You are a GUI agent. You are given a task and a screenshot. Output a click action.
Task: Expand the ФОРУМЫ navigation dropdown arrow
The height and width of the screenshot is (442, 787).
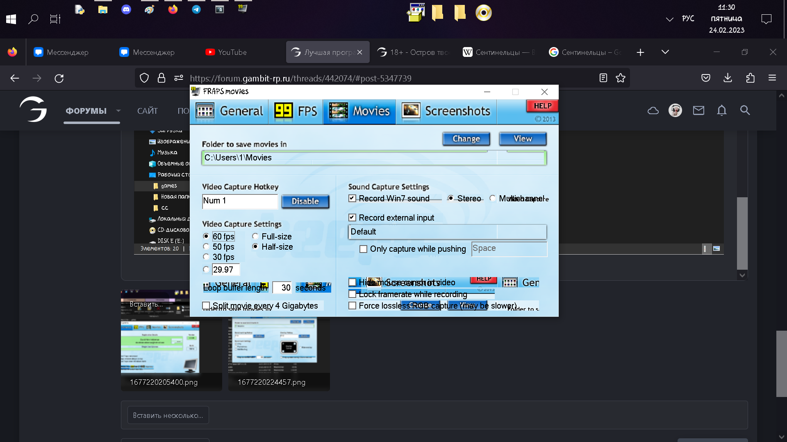pos(118,111)
